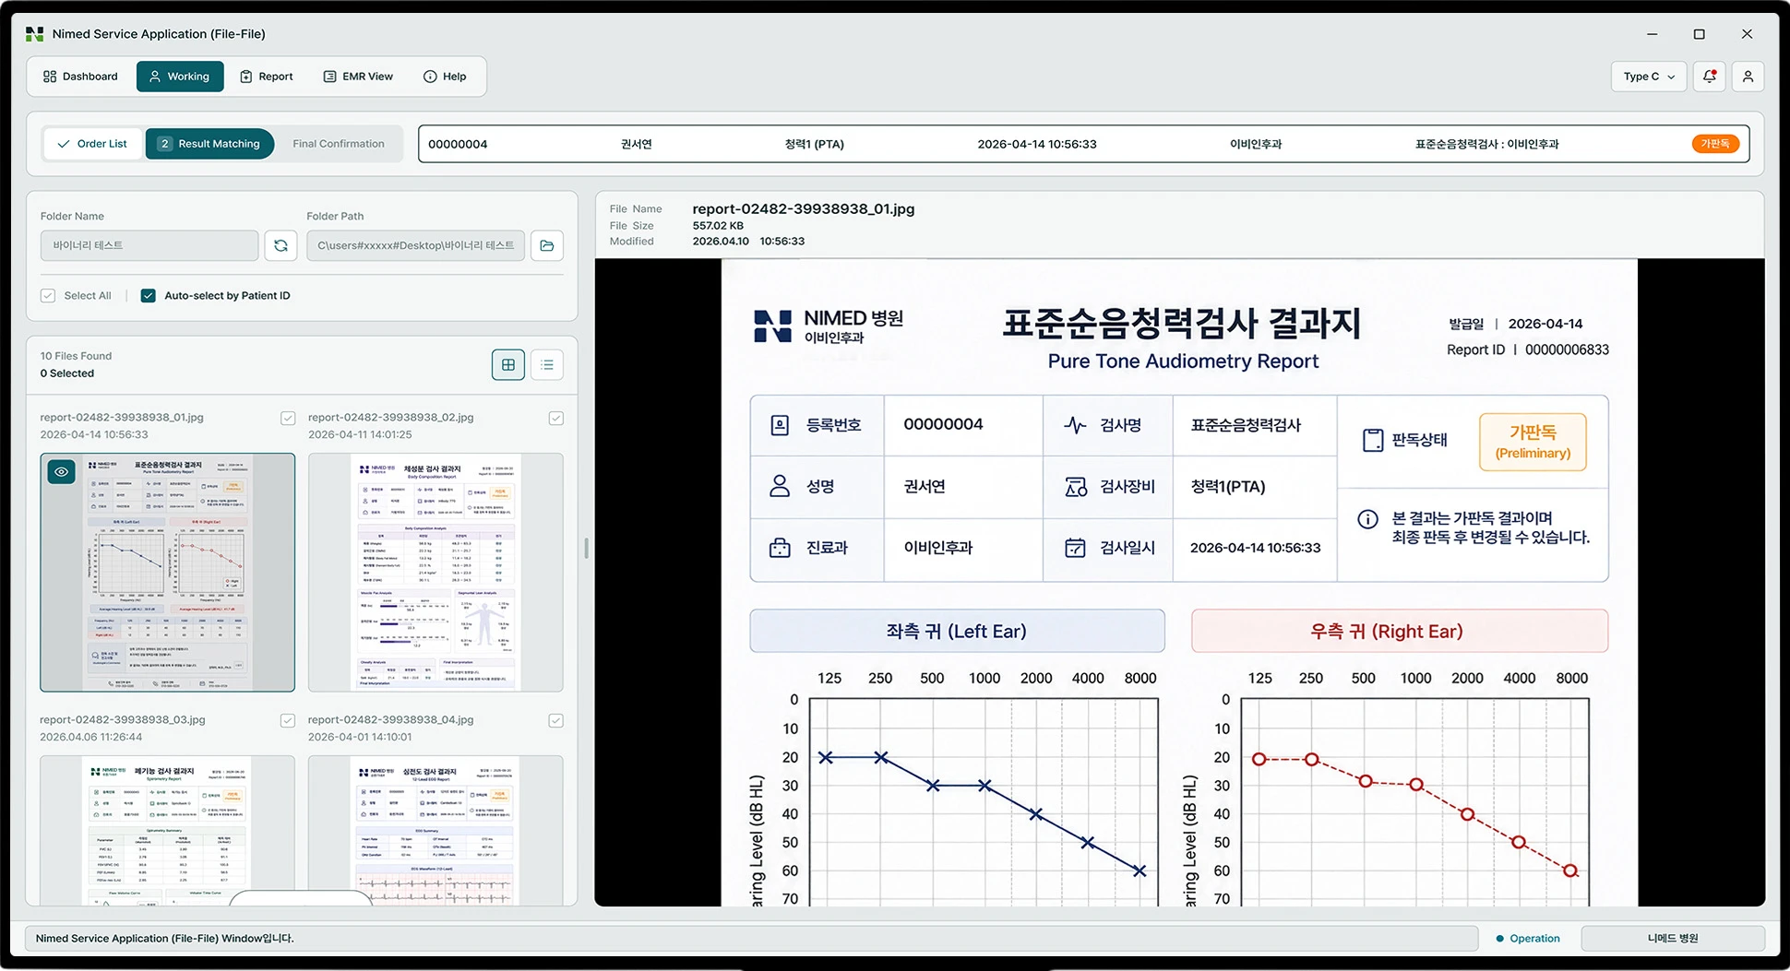
Task: Check the box for report-02482-39938938_03.jpg
Action: [x=288, y=721]
